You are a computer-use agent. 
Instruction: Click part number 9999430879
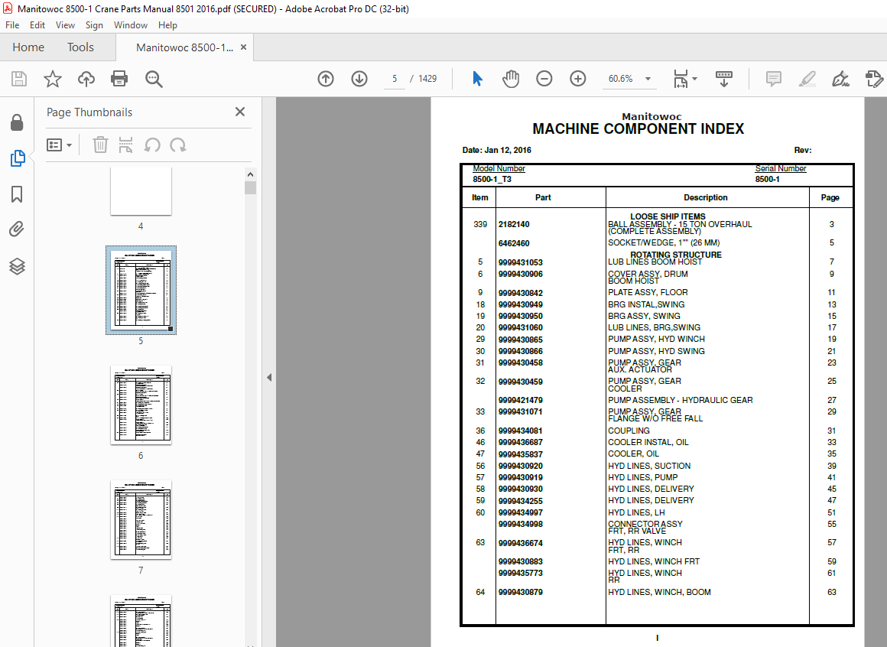click(x=521, y=592)
